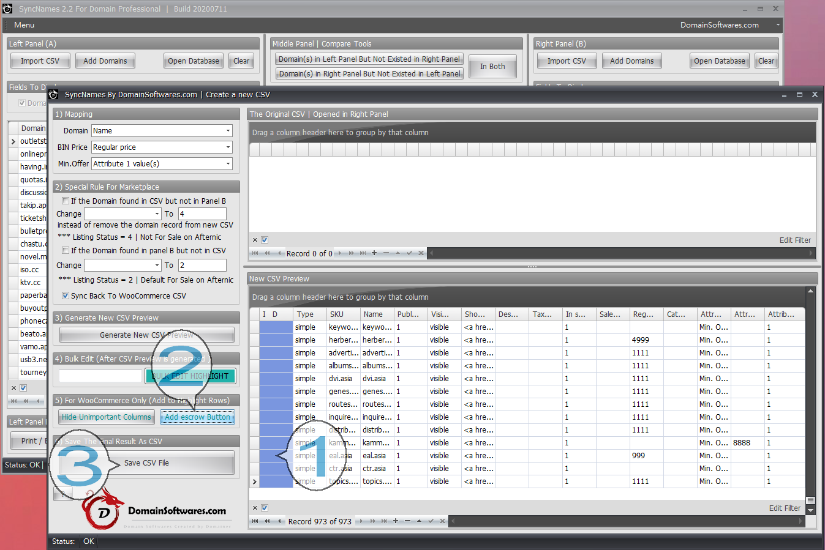Toggle 'Domain found in CSV but not in Panel B' checkbox
The height and width of the screenshot is (550, 825).
coord(66,201)
